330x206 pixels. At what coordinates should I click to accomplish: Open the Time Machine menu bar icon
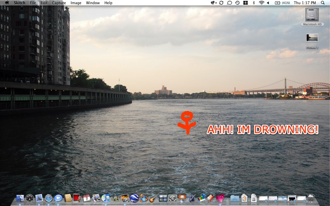(x=237, y=3)
